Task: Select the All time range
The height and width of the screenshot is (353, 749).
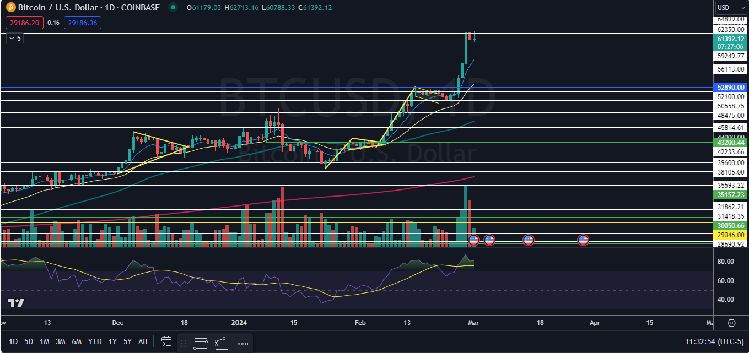Action: coord(143,341)
